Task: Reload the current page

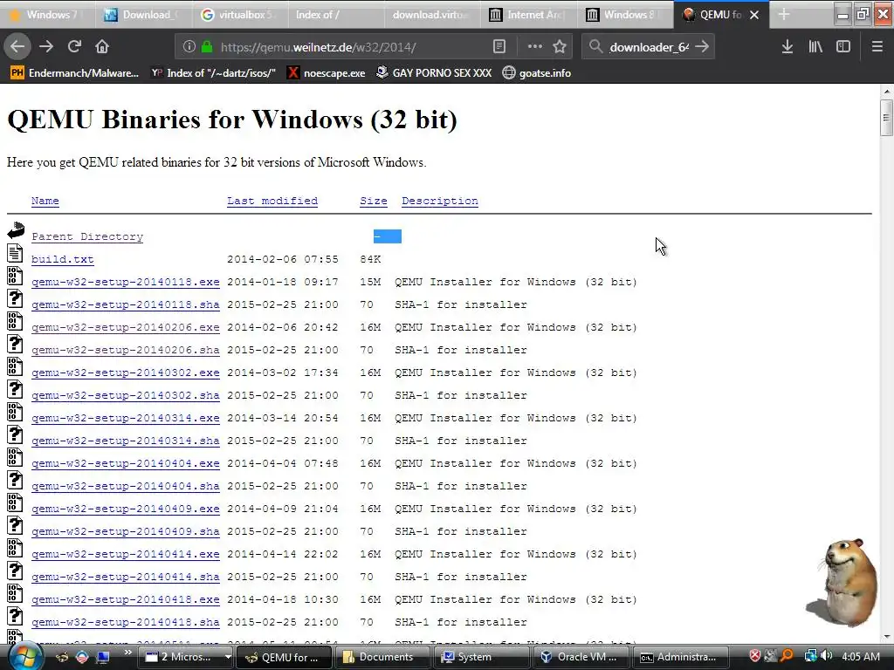Action: 74,47
